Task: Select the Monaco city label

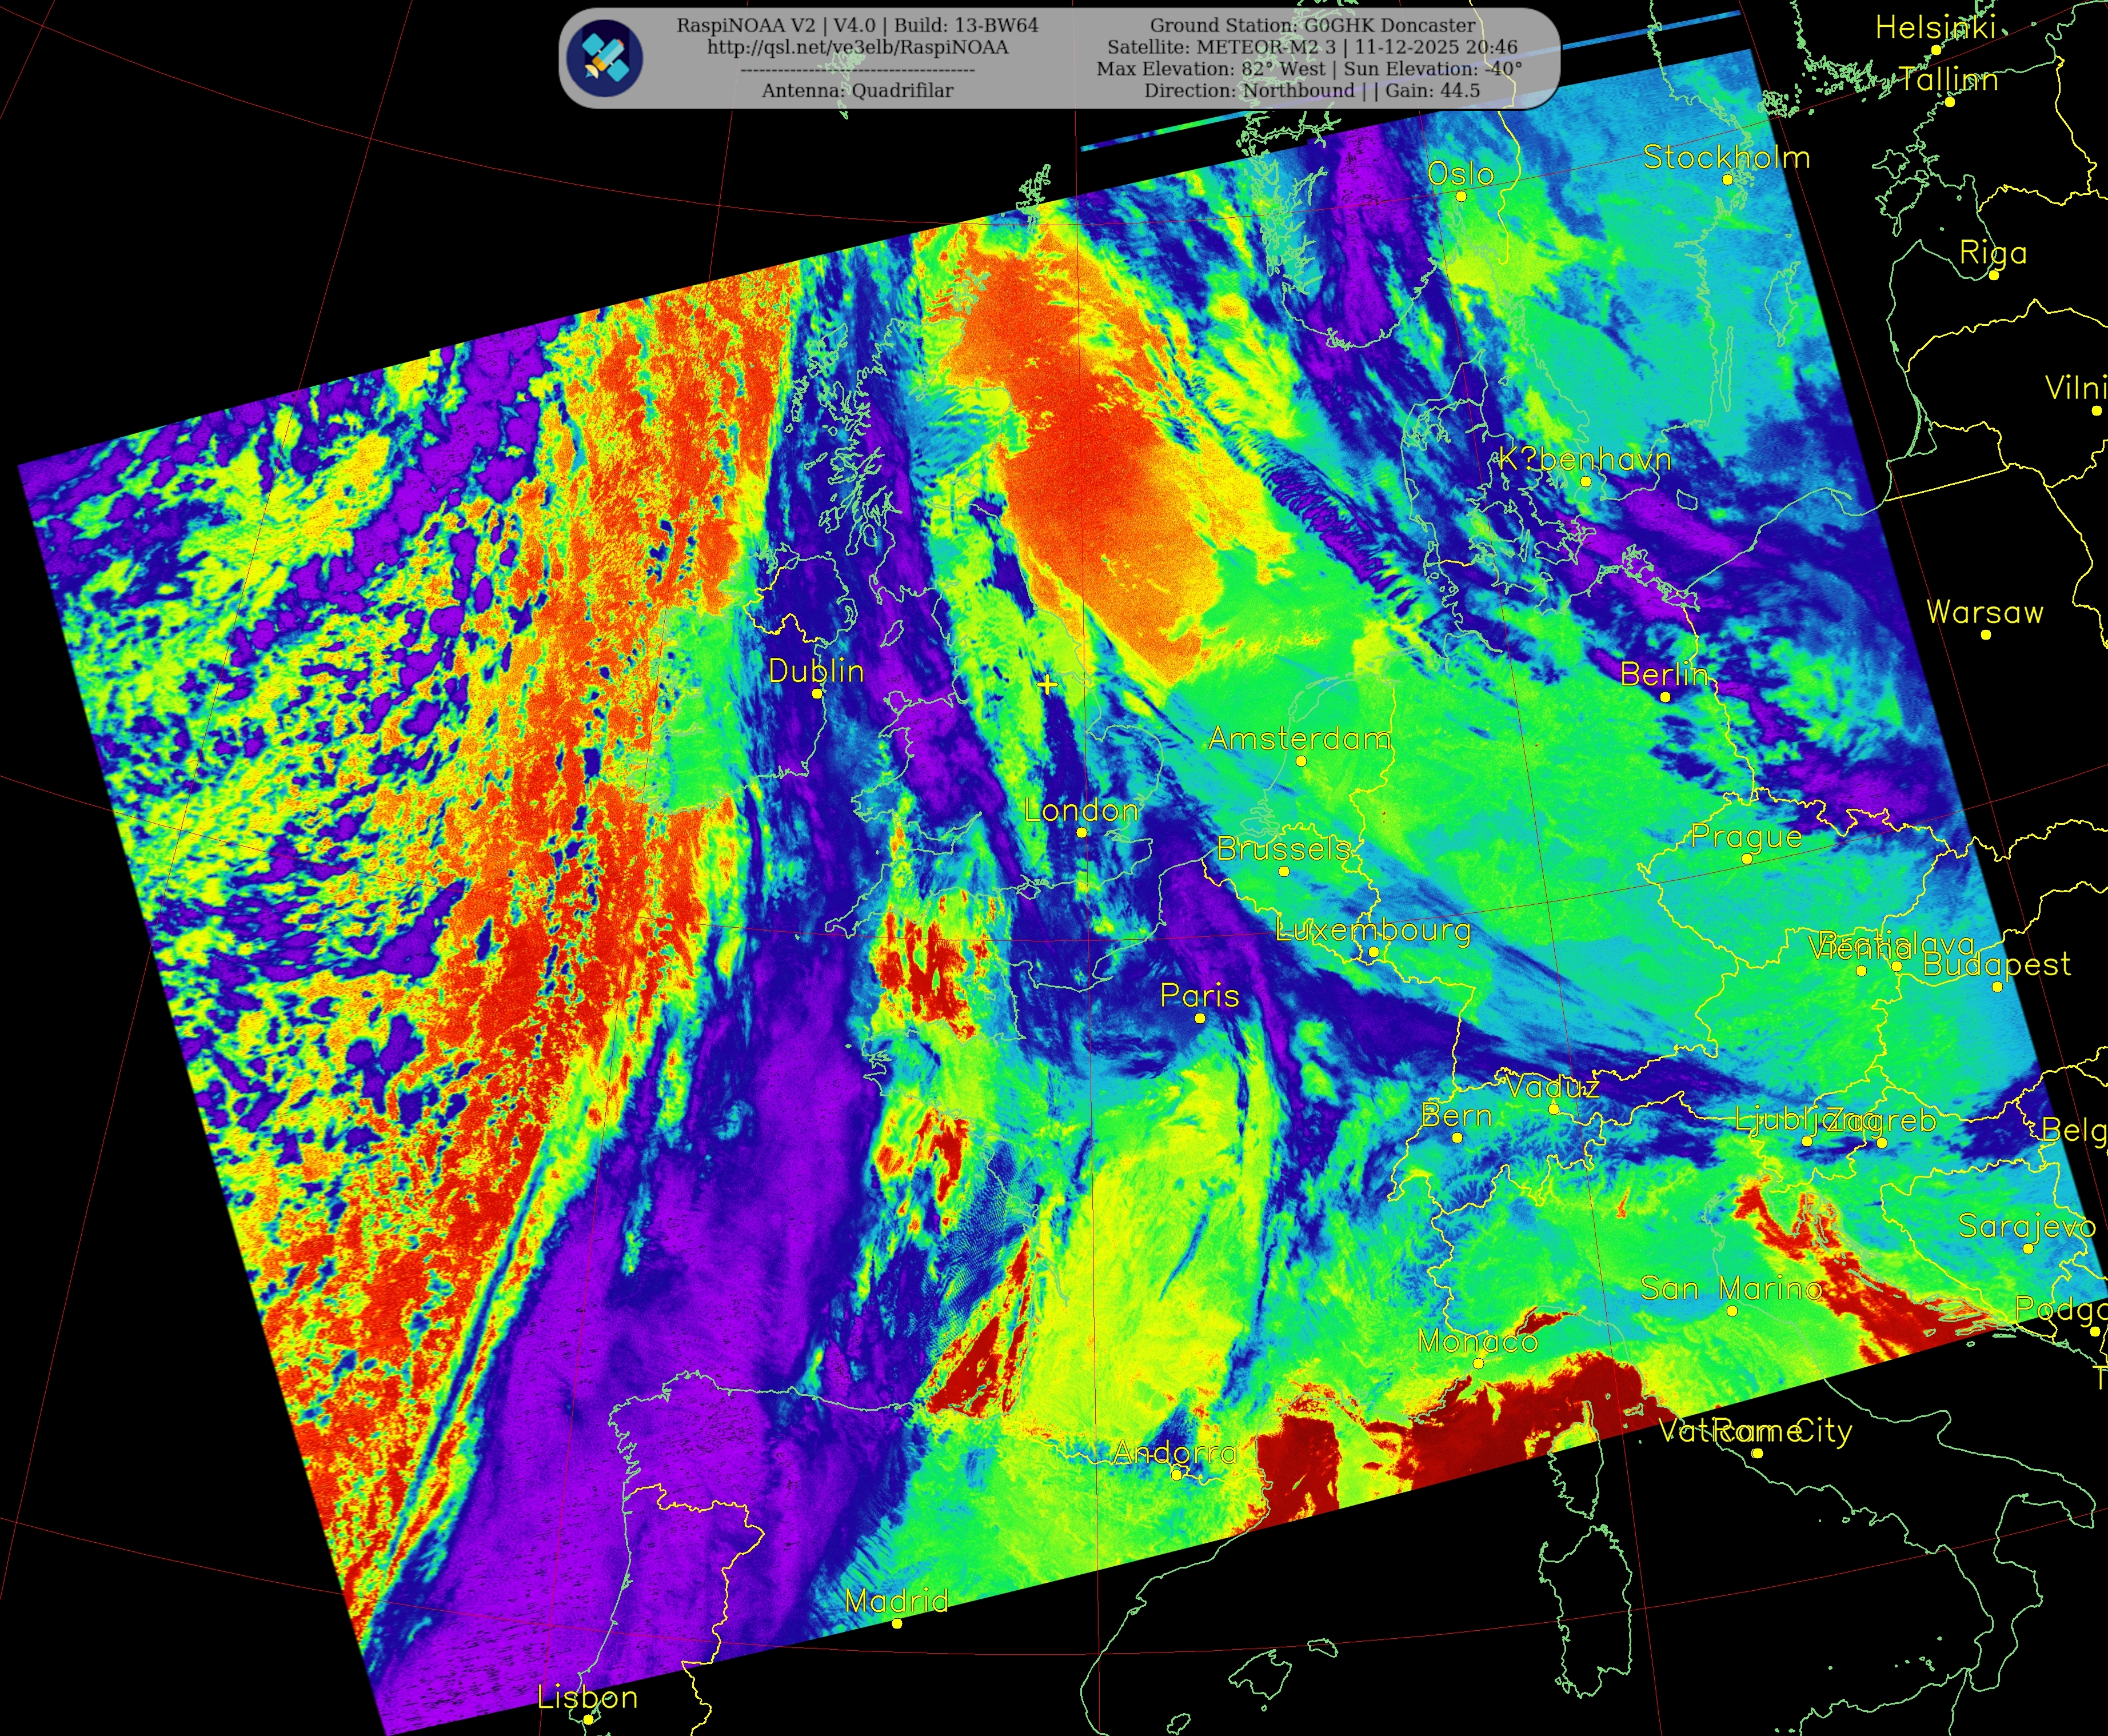Action: (1477, 1342)
